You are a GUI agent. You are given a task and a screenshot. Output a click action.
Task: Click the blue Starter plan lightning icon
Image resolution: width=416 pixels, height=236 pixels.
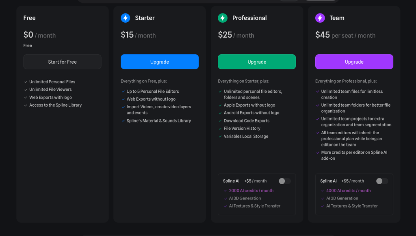pos(125,18)
